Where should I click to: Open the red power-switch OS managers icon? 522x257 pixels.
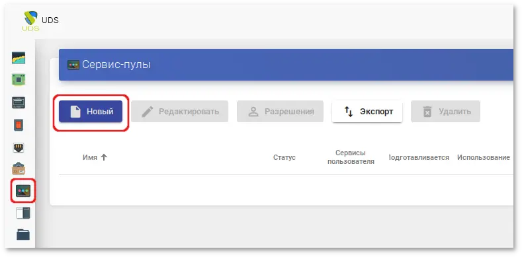(19, 126)
